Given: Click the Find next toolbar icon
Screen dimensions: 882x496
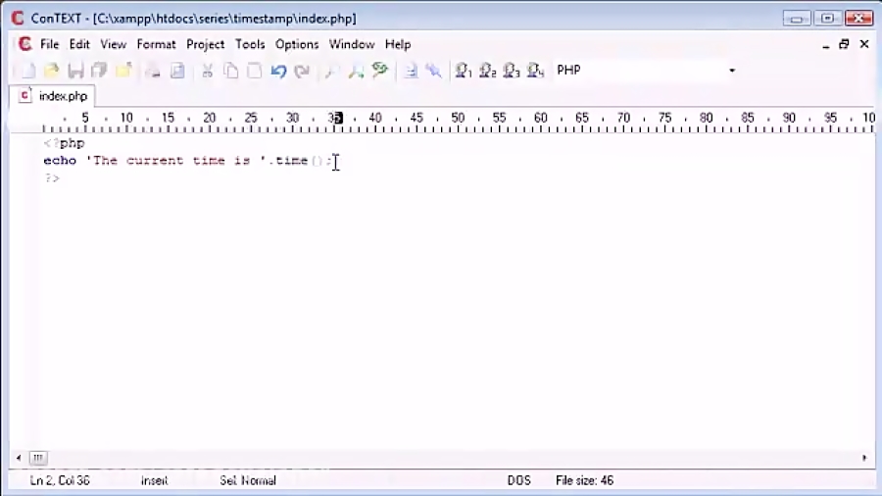Looking at the screenshot, I should pyautogui.click(x=356, y=71).
